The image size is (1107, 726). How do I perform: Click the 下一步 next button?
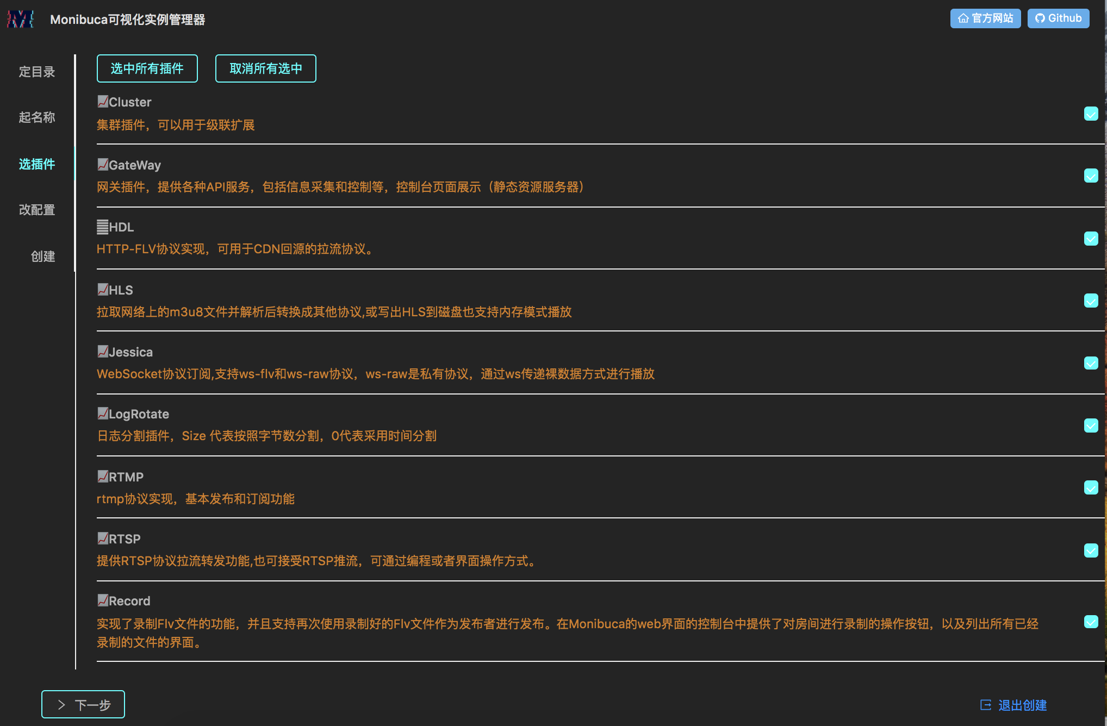tap(83, 705)
